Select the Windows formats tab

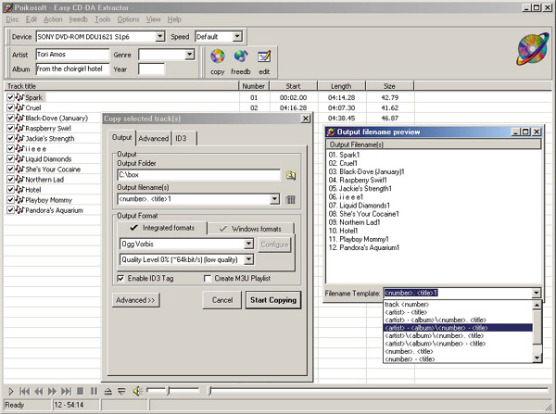(x=251, y=229)
